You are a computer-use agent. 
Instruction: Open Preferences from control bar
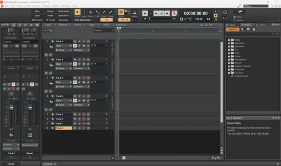pyautogui.click(x=63, y=11)
